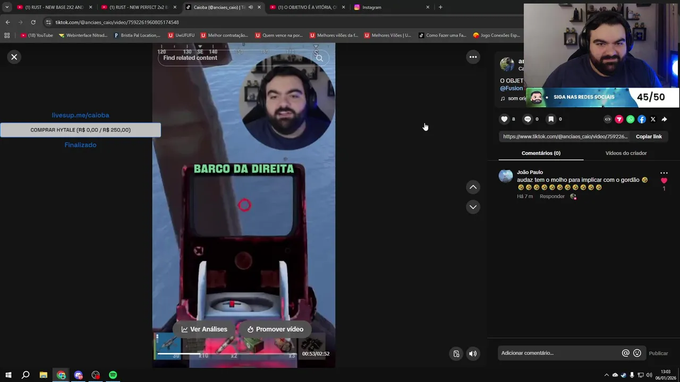Click the video creator avatar in details panel
This screenshot has height=382, width=680.
tap(507, 64)
